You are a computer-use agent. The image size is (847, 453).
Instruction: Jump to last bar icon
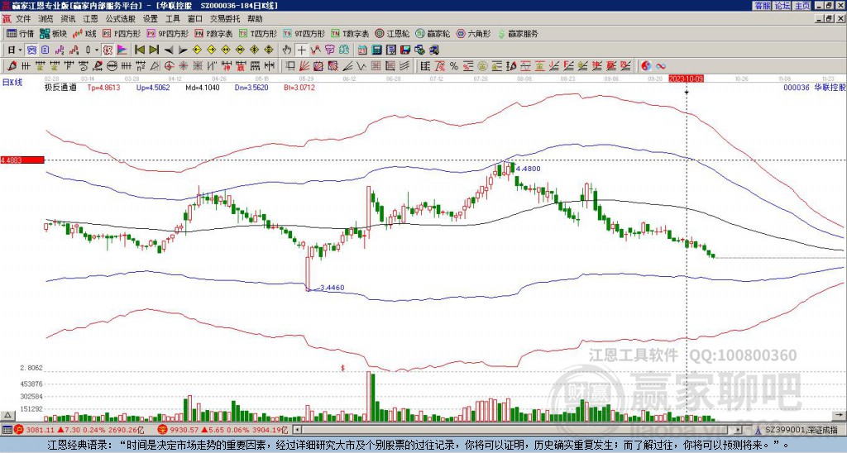click(154, 50)
